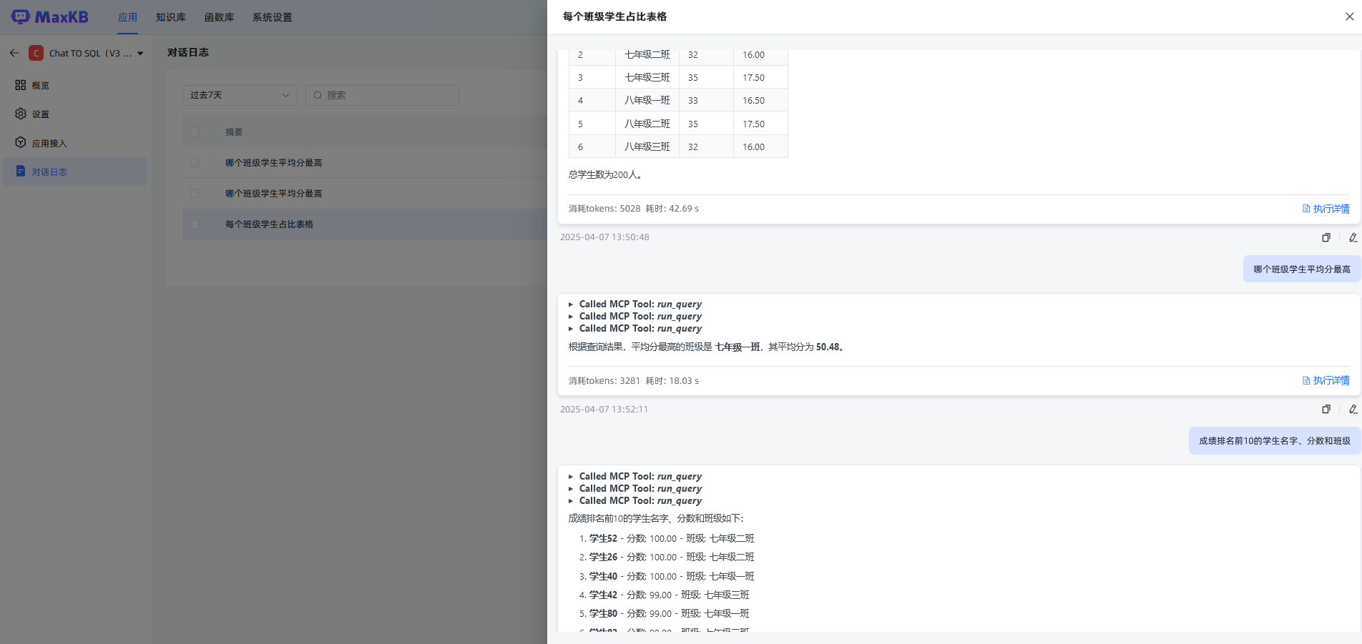Click the 概览 grid icon in sidebar
Image resolution: width=1362 pixels, height=644 pixels.
click(21, 85)
